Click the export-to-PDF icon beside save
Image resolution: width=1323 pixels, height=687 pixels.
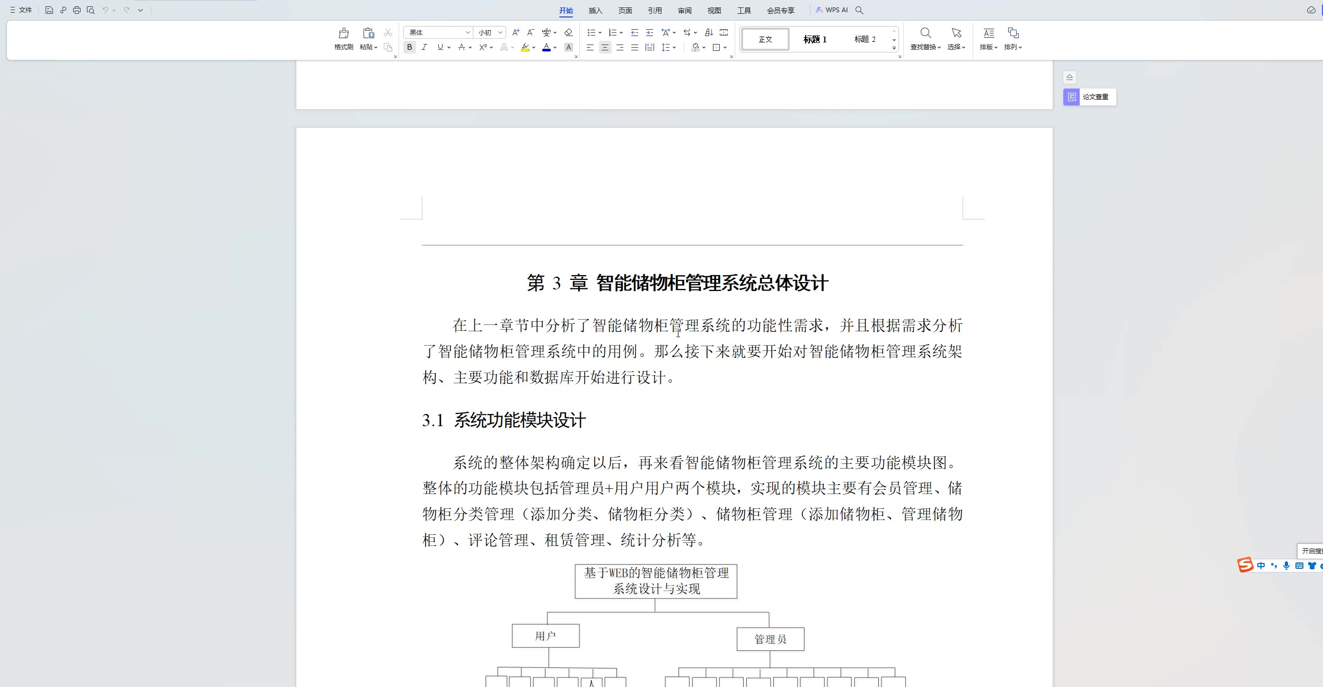click(x=63, y=10)
